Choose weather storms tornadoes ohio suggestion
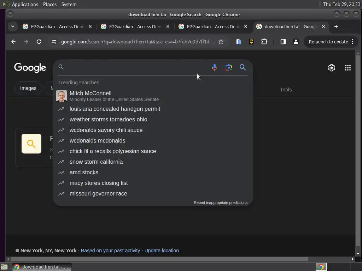 [153, 119]
